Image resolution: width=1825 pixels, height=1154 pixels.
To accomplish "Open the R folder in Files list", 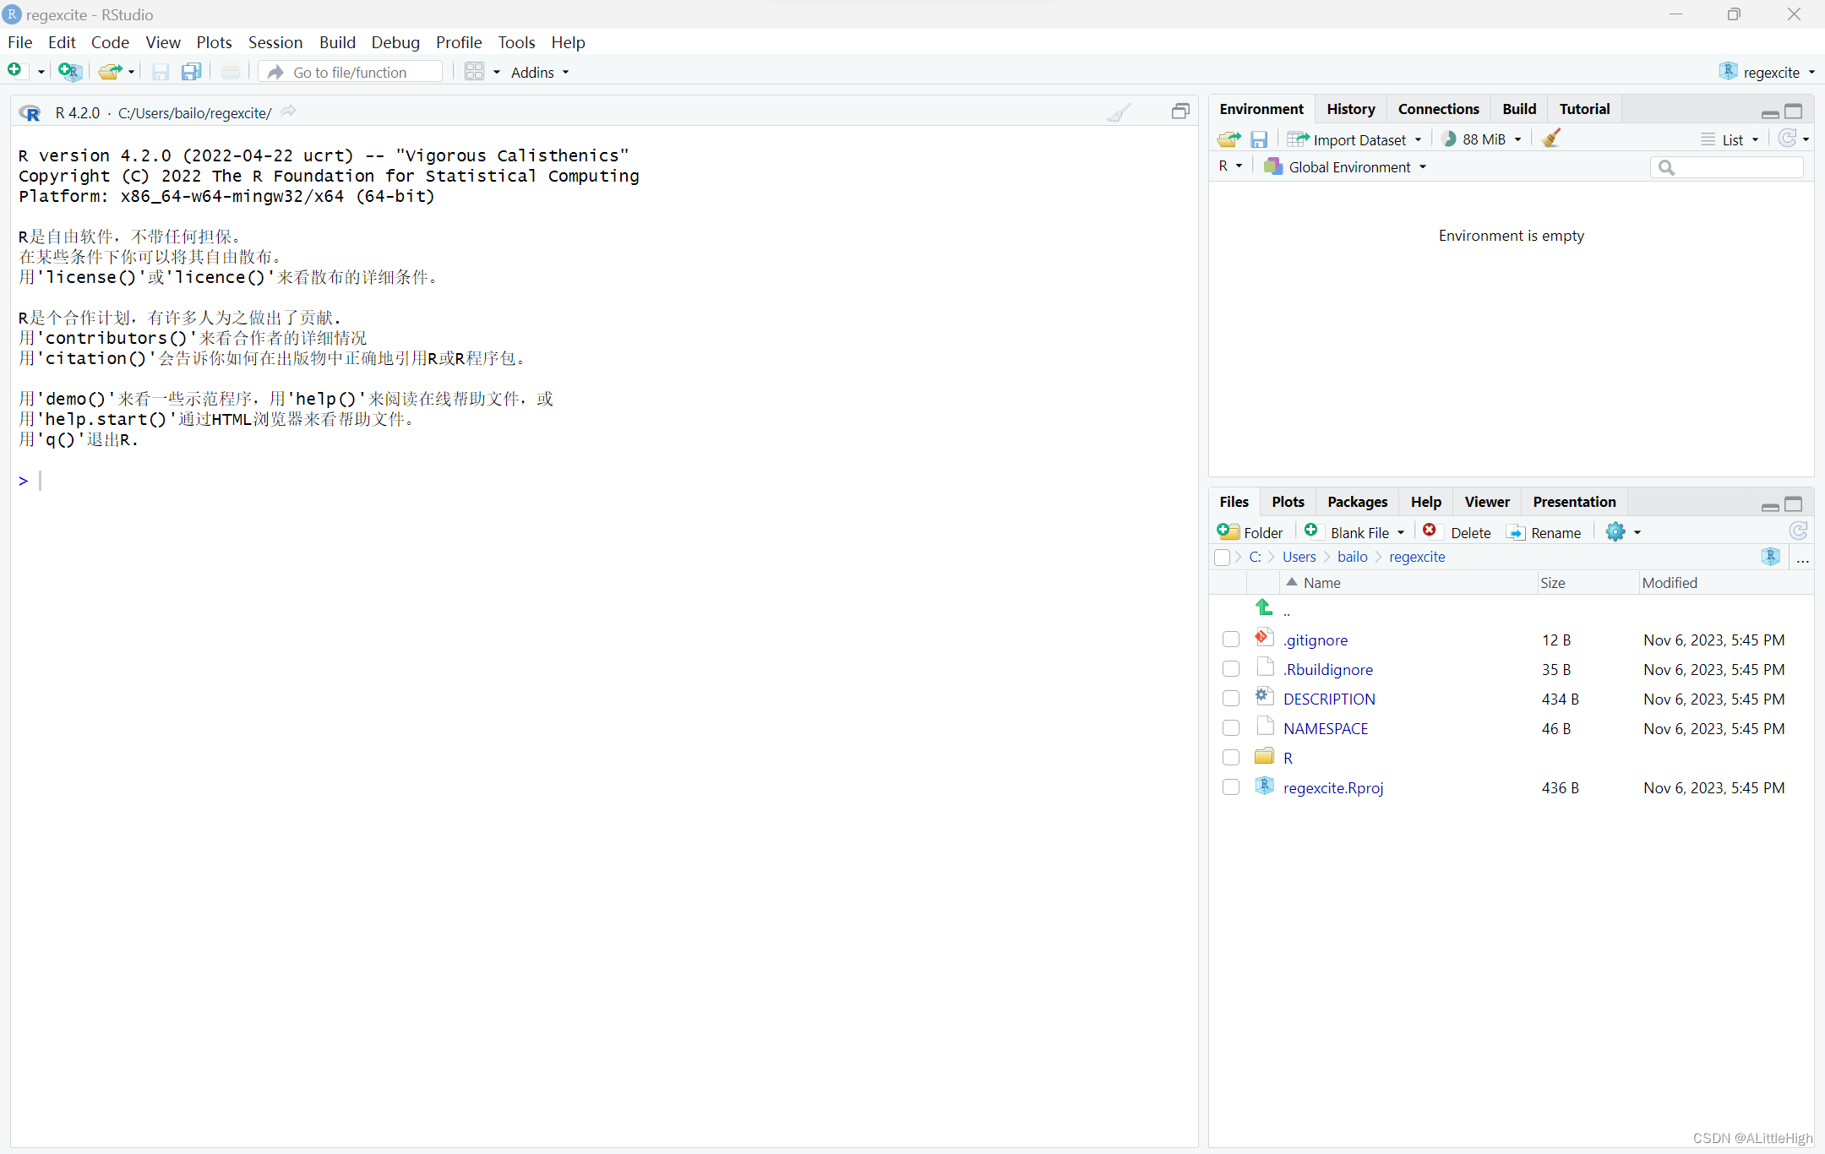I will [1288, 758].
